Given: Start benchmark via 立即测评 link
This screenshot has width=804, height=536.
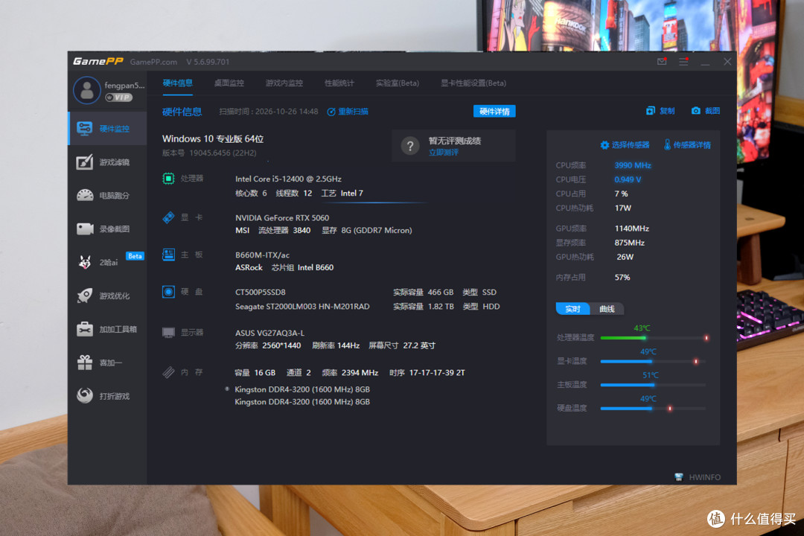Looking at the screenshot, I should point(444,153).
